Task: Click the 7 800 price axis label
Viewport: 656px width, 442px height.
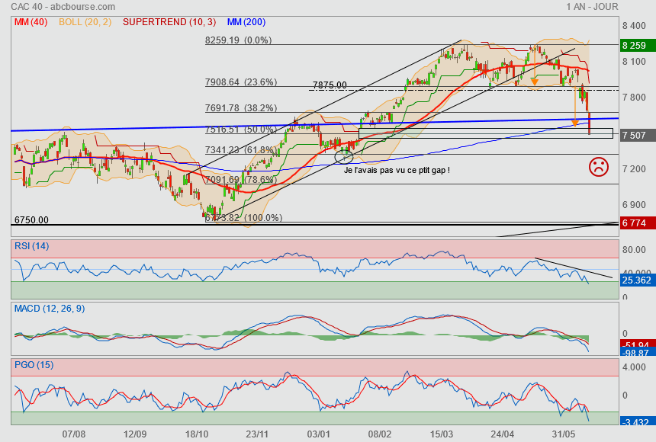Action: point(634,98)
